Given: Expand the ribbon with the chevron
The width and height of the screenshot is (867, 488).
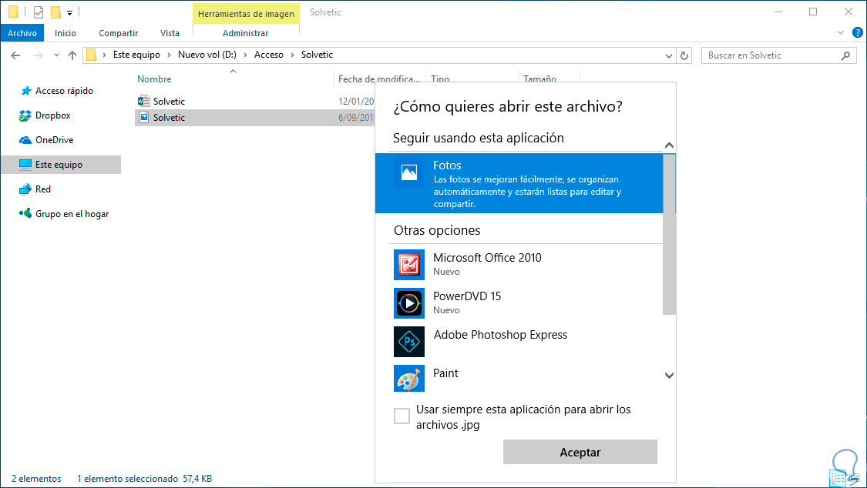Looking at the screenshot, I should [841, 33].
